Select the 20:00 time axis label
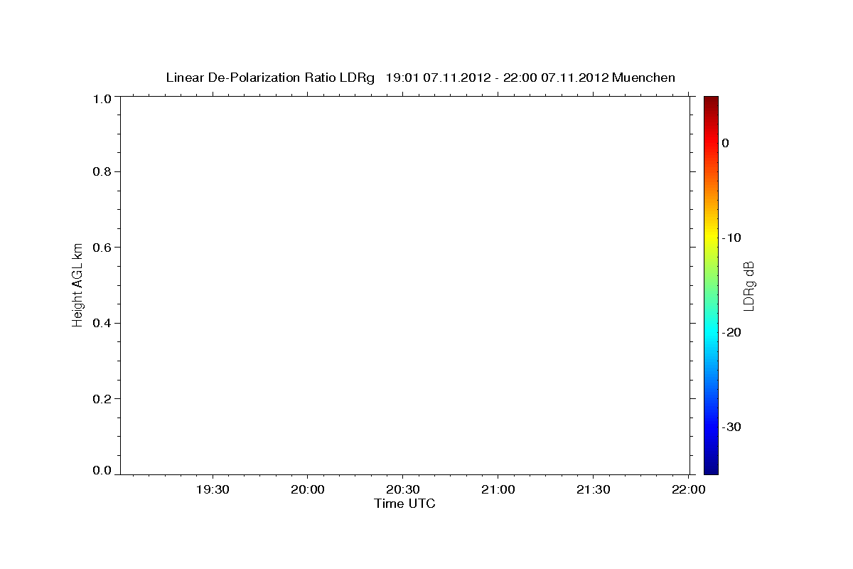 pos(308,490)
